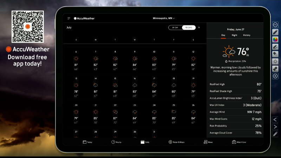Select the pencil drawing tool at the toolbar top

pos(275,32)
